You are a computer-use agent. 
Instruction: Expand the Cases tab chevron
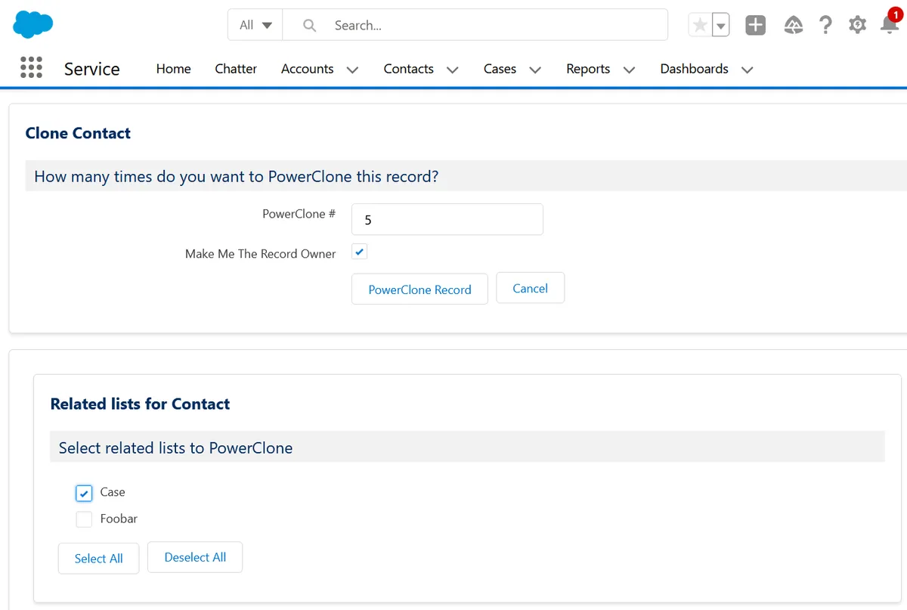click(x=535, y=70)
